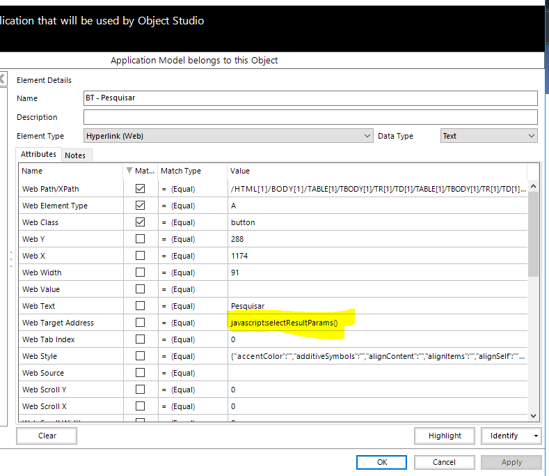549x476 pixels.
Task: Click the Cancel button
Action: pos(444,462)
